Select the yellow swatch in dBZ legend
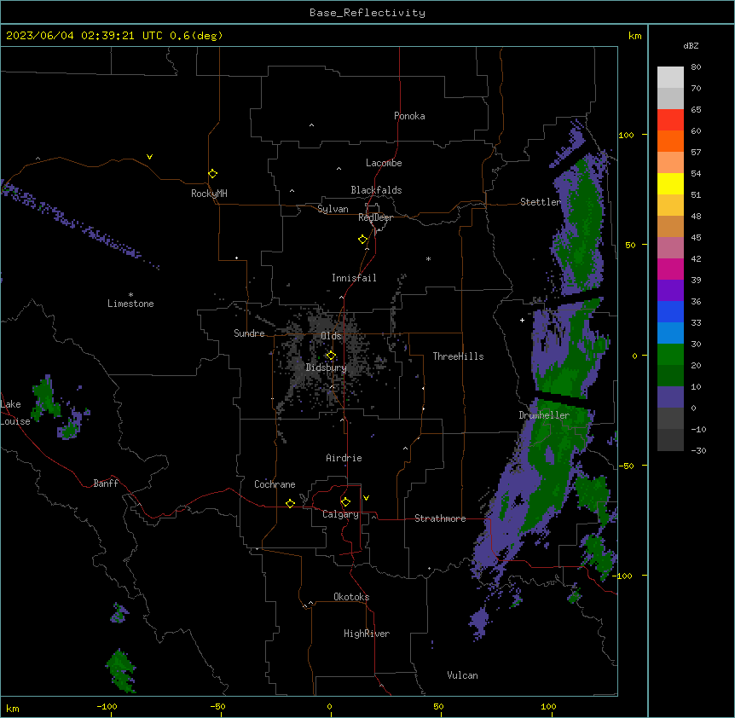This screenshot has height=718, width=735. pos(670,183)
